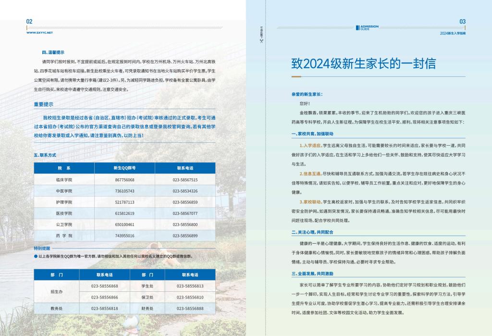492x336 pixels.
Task: Select the '特别提醒' label
Action: pos(42,249)
